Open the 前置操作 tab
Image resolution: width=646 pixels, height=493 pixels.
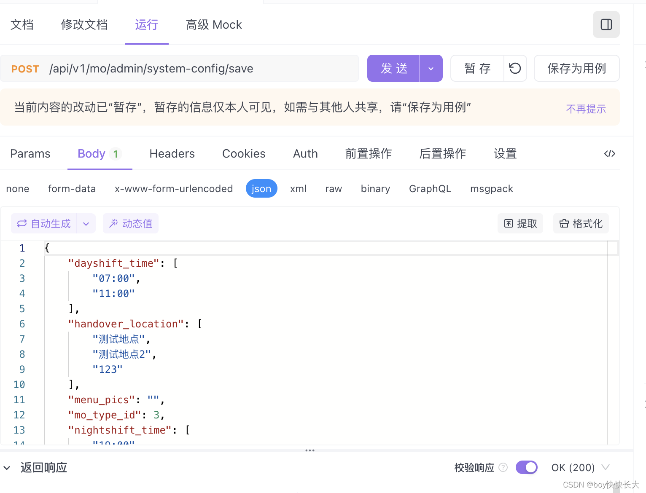(369, 154)
